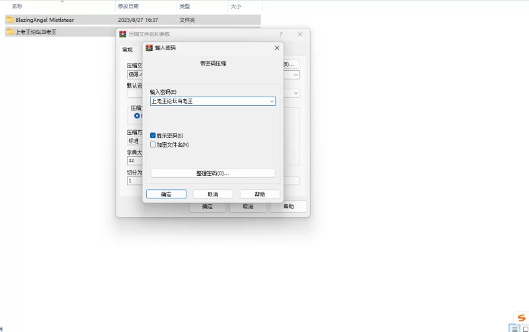Click the 带密码压缩 heading text

click(213, 63)
